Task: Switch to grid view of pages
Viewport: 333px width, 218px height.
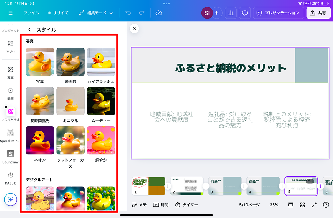Action: (x=302, y=205)
